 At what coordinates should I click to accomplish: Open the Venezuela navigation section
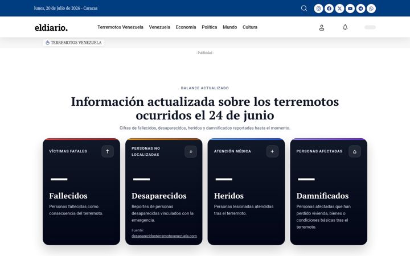pos(159,27)
